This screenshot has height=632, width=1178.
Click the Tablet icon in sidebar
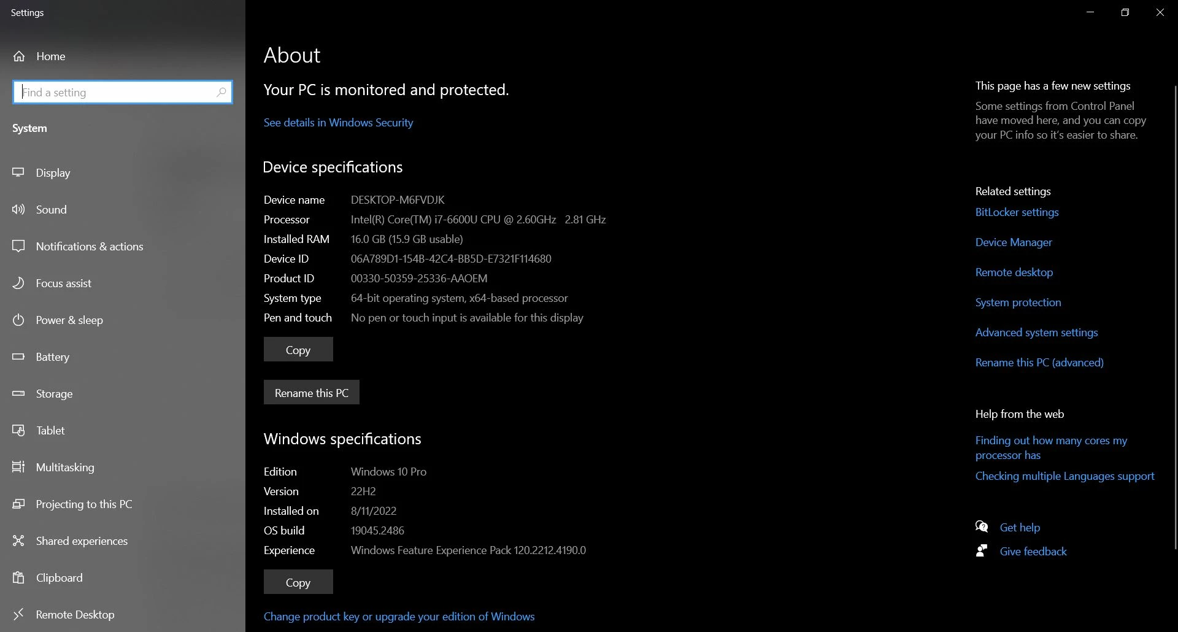18,430
